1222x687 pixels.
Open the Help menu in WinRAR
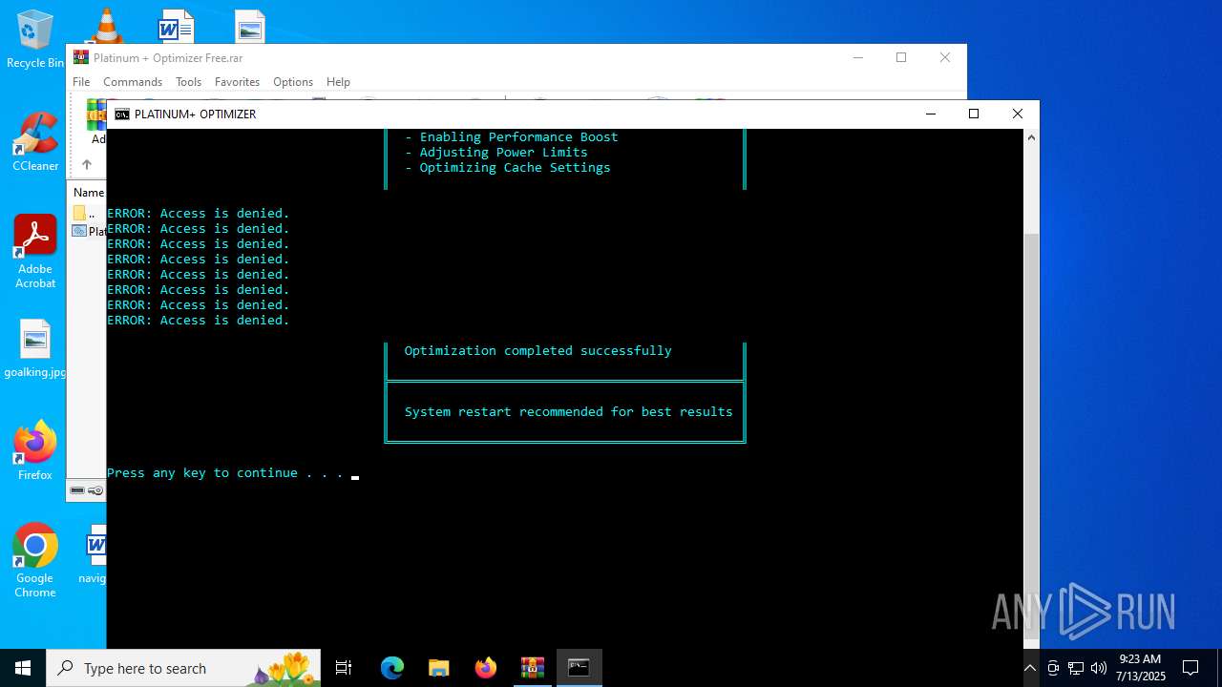click(338, 82)
